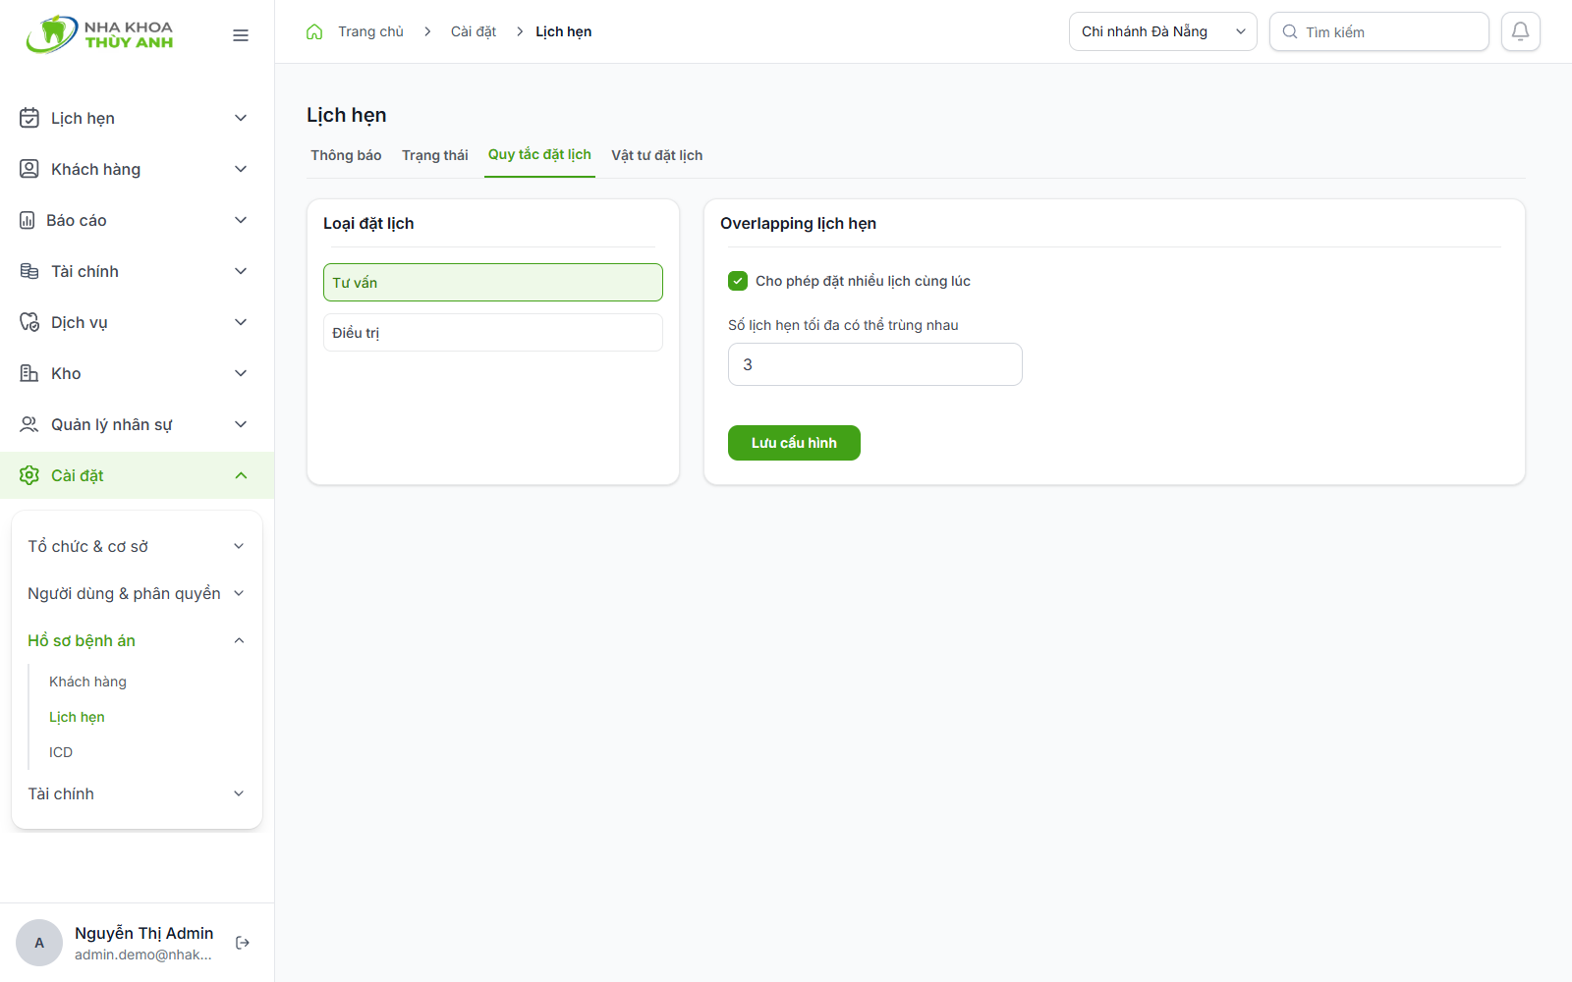Click the home icon in breadcrumb
The width and height of the screenshot is (1572, 982).
pos(314,31)
